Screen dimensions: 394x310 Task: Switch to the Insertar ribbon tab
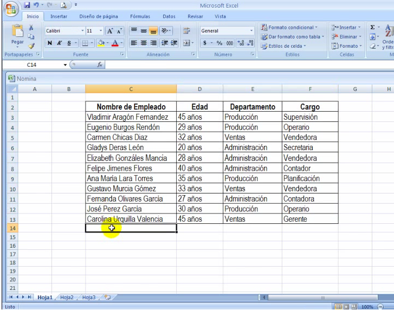59,16
